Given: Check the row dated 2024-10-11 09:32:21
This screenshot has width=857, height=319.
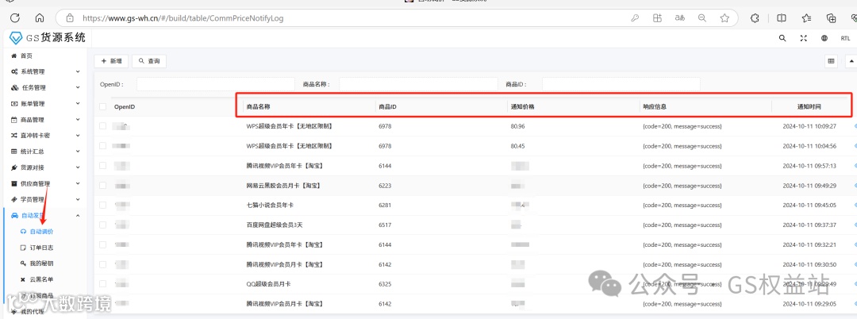Looking at the screenshot, I should (102, 244).
